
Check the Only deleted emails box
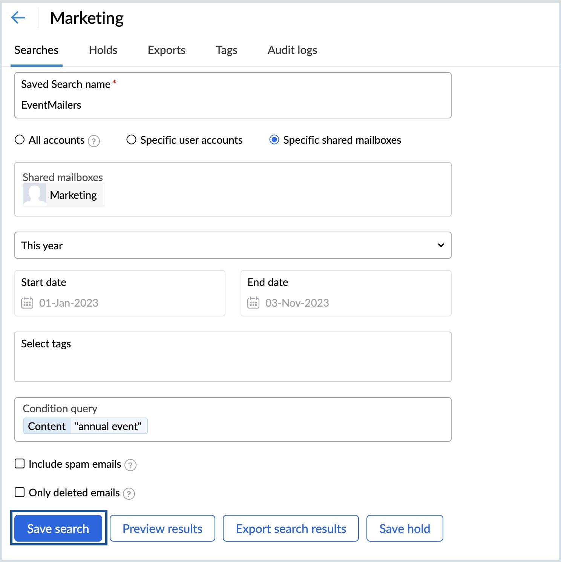point(20,492)
